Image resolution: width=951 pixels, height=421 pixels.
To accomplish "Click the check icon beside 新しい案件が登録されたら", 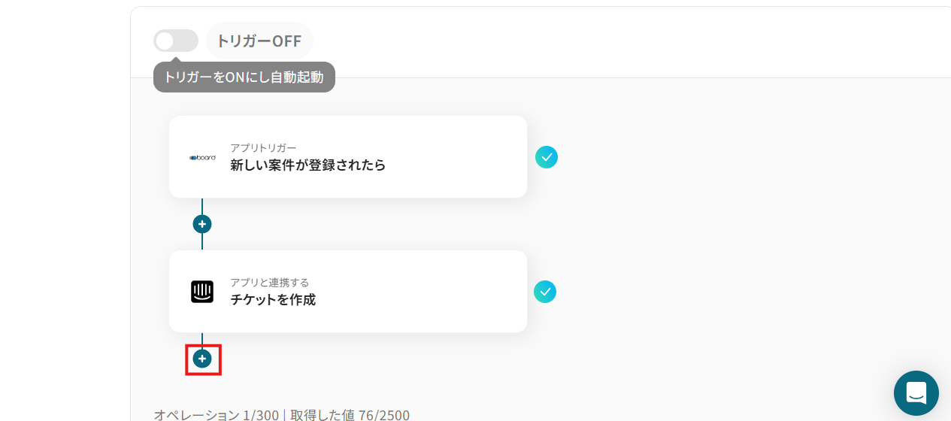I will tap(547, 157).
